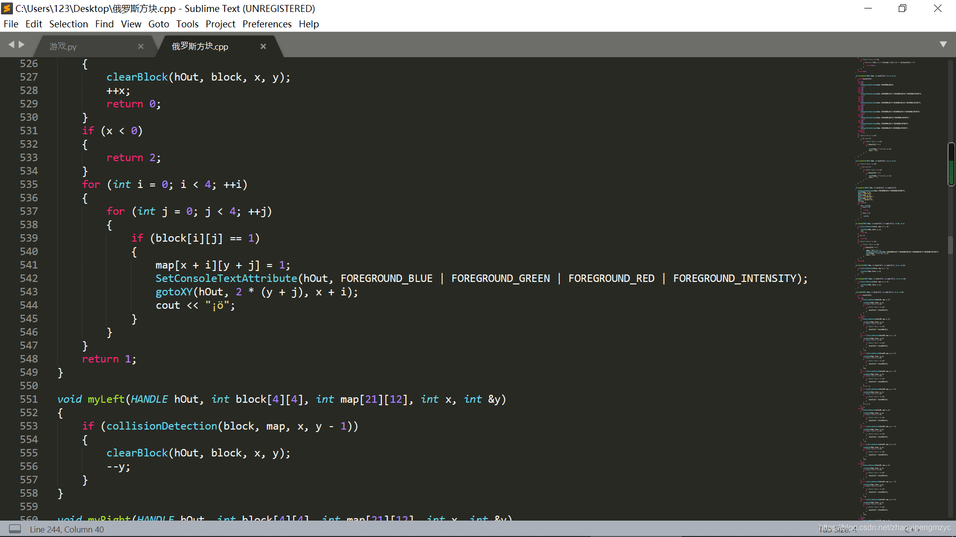Open the Goto menu
Screen dimensions: 956x537
(x=159, y=24)
